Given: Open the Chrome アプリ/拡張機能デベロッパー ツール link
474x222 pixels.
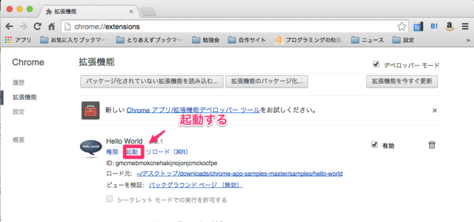Looking at the screenshot, I should coord(193,110).
